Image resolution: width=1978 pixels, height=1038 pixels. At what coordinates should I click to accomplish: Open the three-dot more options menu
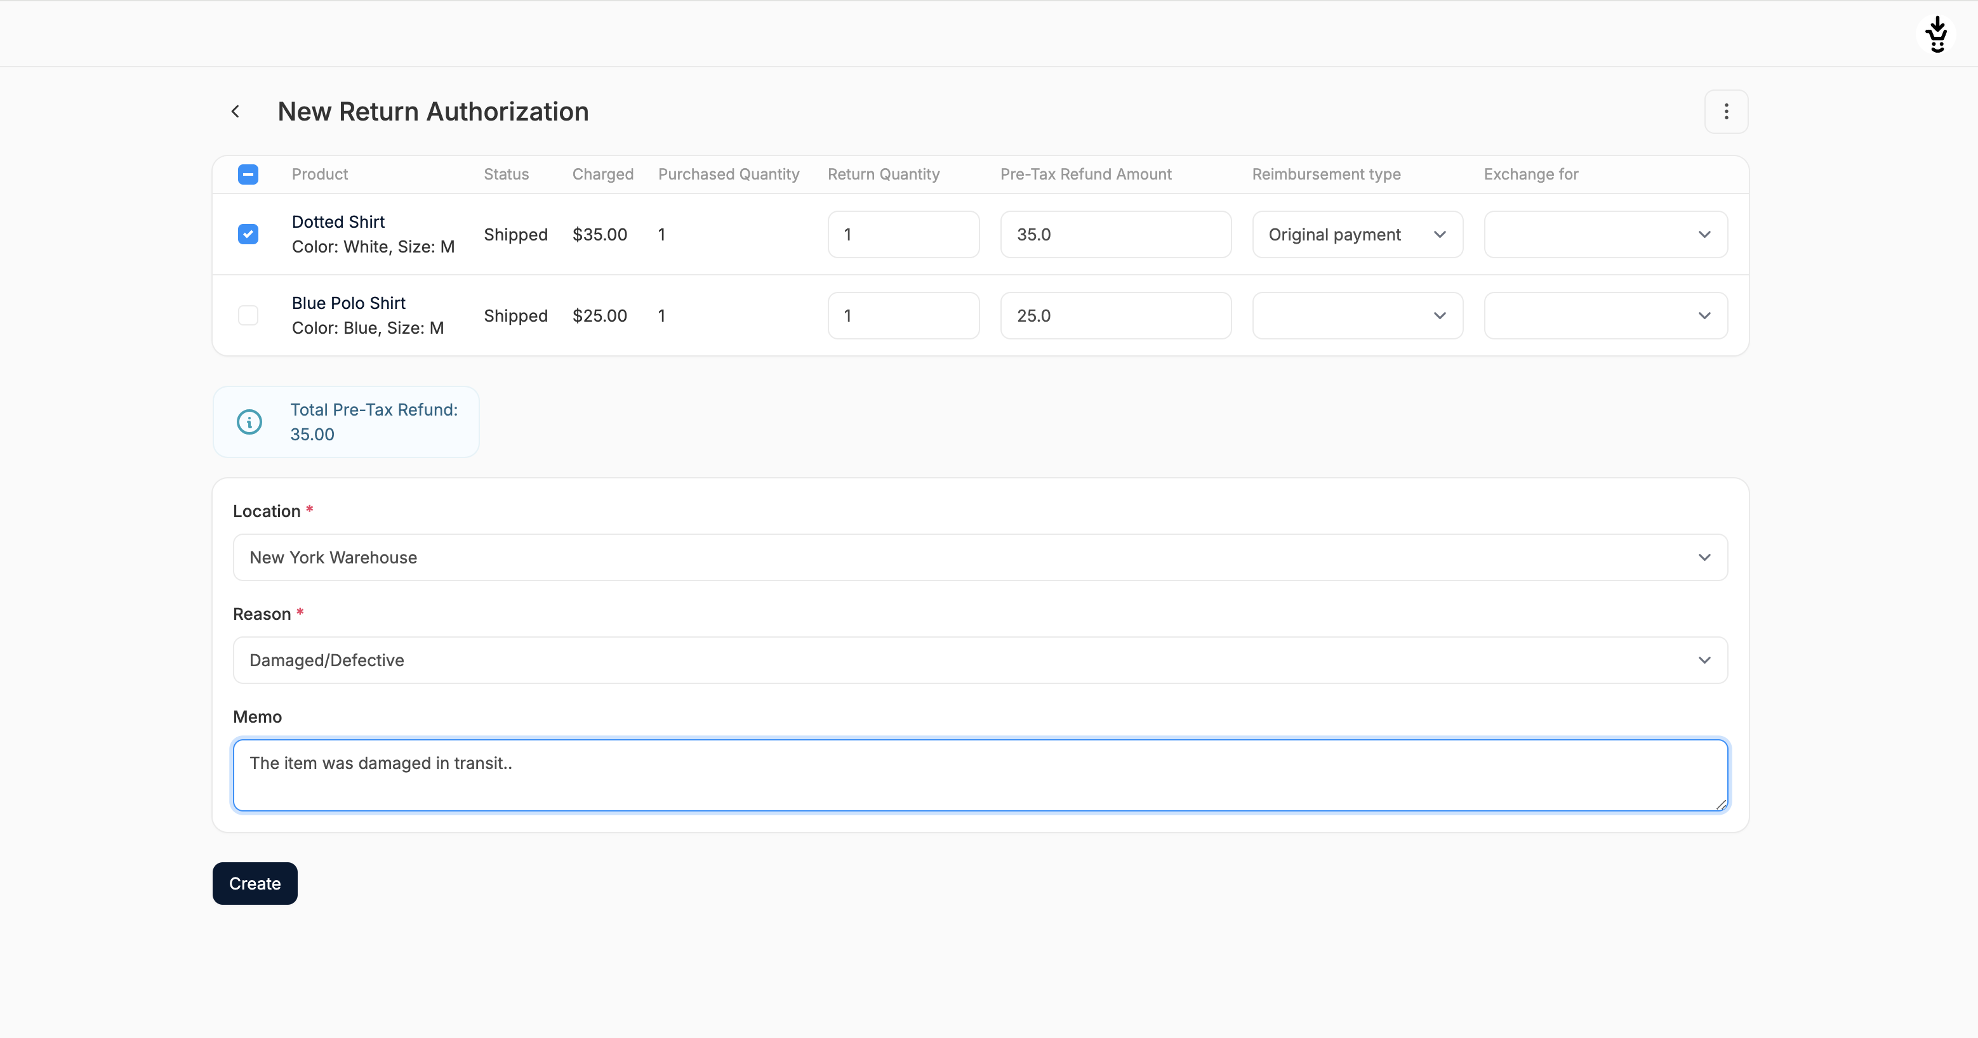1725,112
